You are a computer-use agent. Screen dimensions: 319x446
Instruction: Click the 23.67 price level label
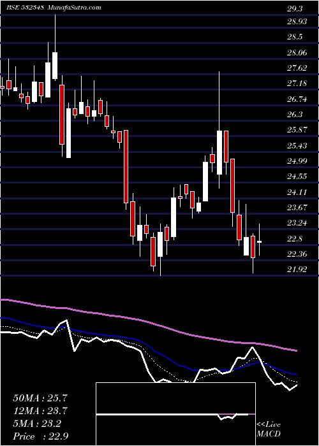click(x=297, y=207)
